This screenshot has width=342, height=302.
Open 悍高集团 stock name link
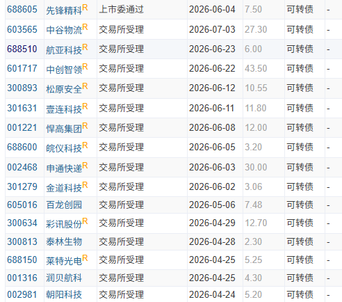[x=64, y=129]
